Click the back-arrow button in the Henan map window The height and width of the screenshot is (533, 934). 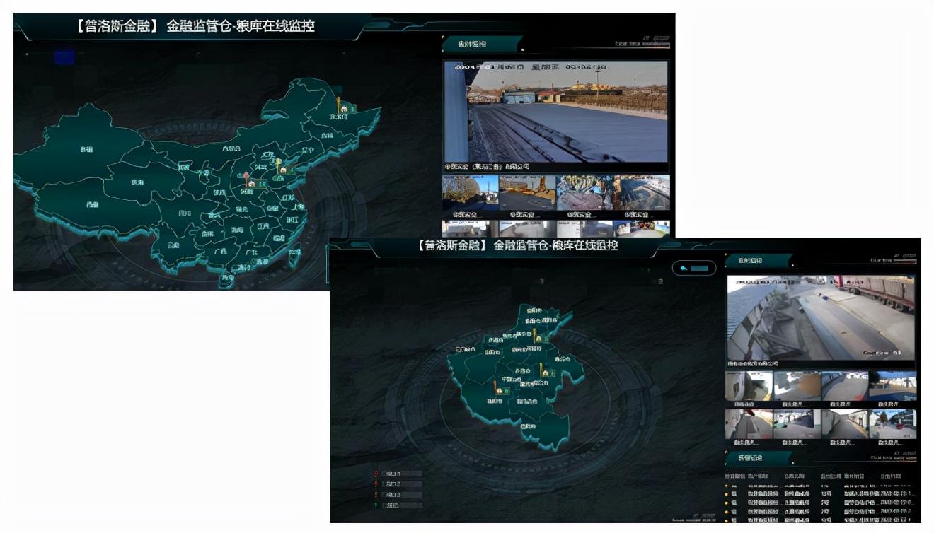[x=693, y=268]
